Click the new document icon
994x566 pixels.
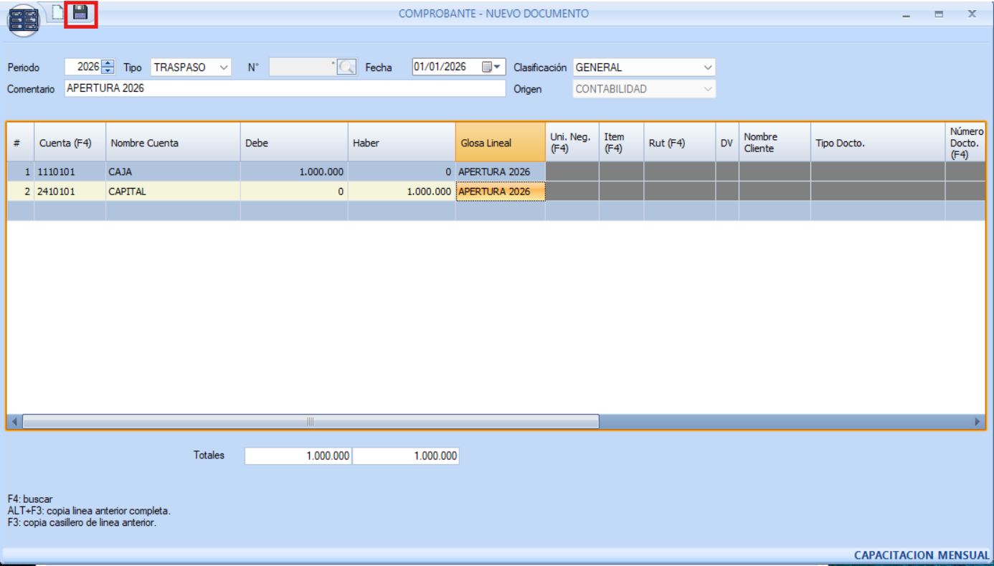pos(57,12)
